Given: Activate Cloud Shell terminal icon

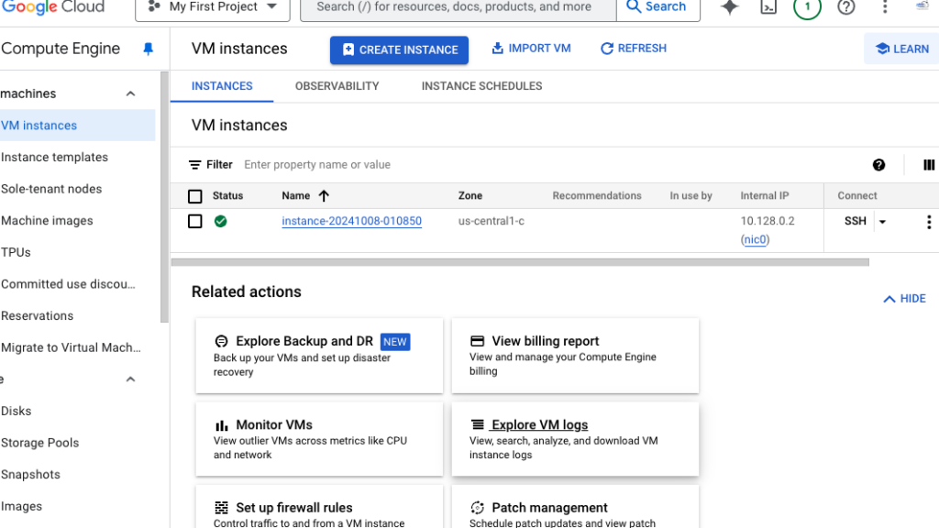Looking at the screenshot, I should [x=768, y=7].
